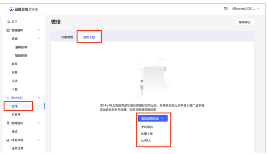The height and width of the screenshot is (154, 267).
Task: Click the Baidu Marketing logo
Action: click(18, 9)
